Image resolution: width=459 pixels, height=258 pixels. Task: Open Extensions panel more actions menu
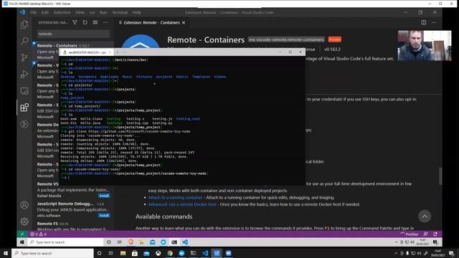(x=105, y=22)
